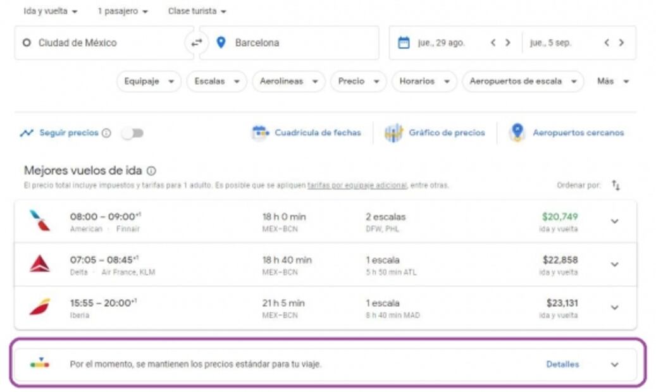656x392 pixels.
Task: Click the Detalles link in the price banner
Action: click(x=562, y=364)
